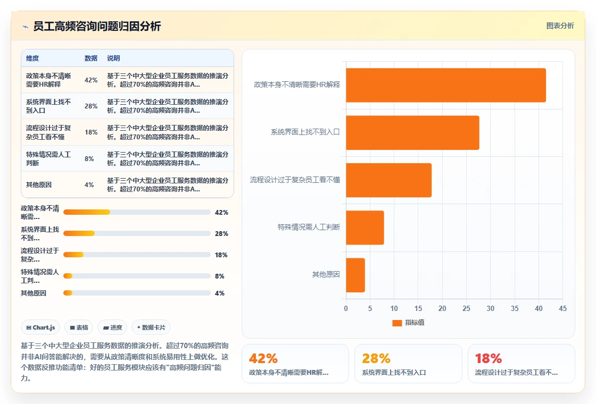Image resolution: width=596 pixels, height=404 pixels.
Task: Click the 42% value in the table
Action: click(91, 80)
